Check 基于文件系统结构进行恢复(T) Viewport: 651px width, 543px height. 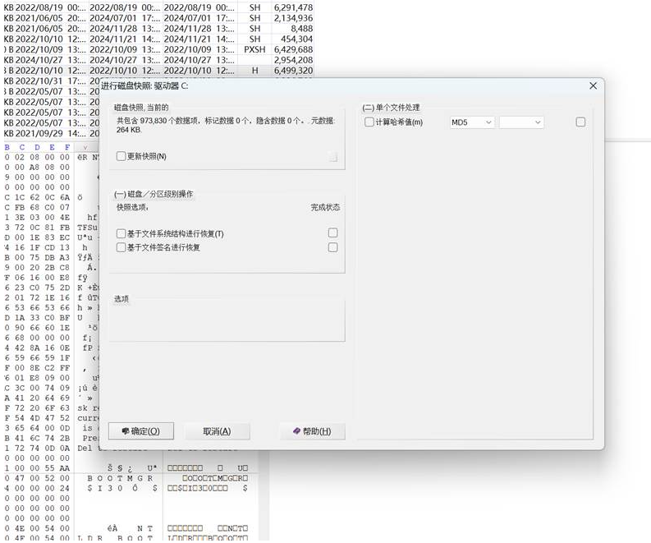pyautogui.click(x=121, y=233)
